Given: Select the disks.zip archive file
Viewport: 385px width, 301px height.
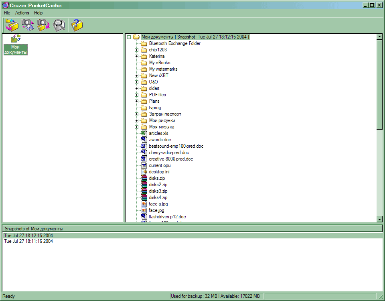Looking at the screenshot, I should tap(157, 178).
